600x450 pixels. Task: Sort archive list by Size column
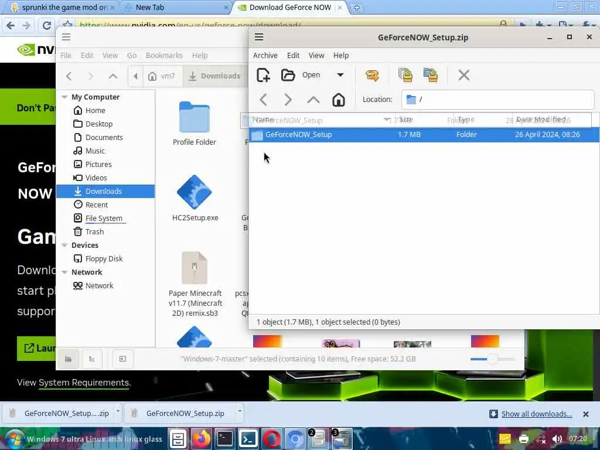[x=424, y=120]
